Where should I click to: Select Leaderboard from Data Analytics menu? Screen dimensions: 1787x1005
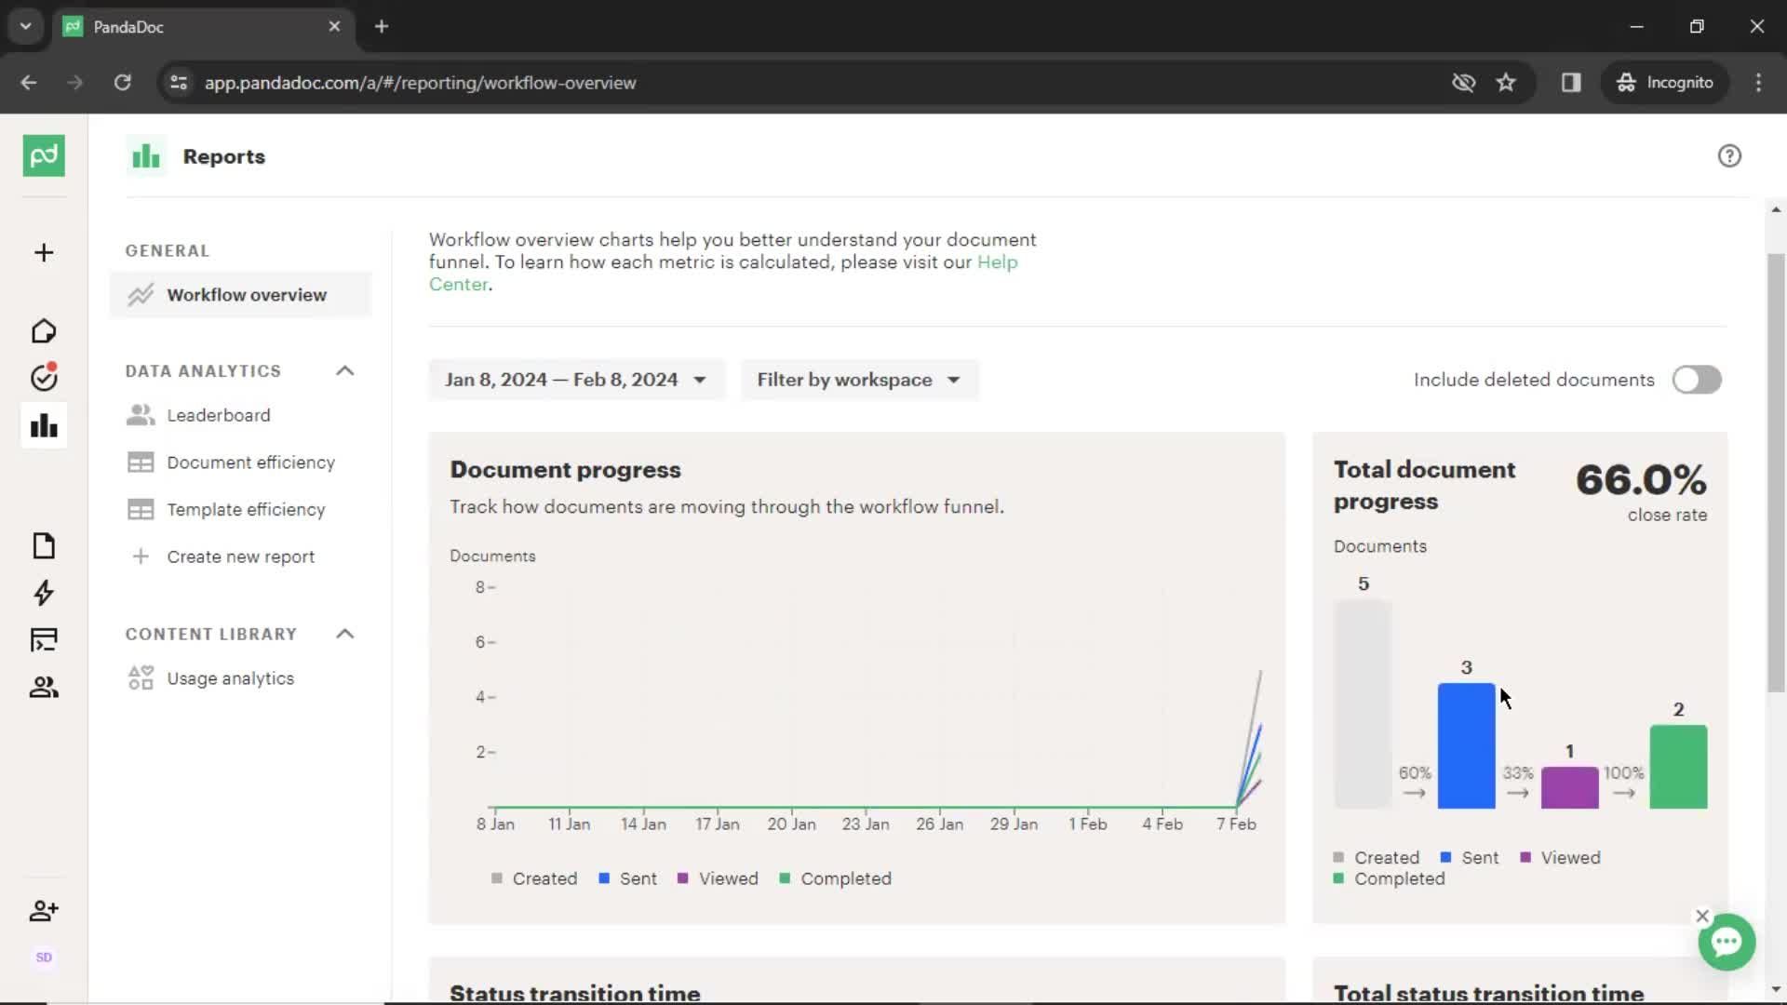coord(220,415)
